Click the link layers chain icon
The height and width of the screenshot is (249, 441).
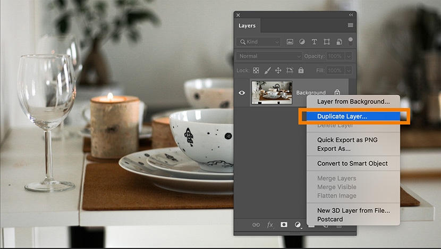click(256, 225)
